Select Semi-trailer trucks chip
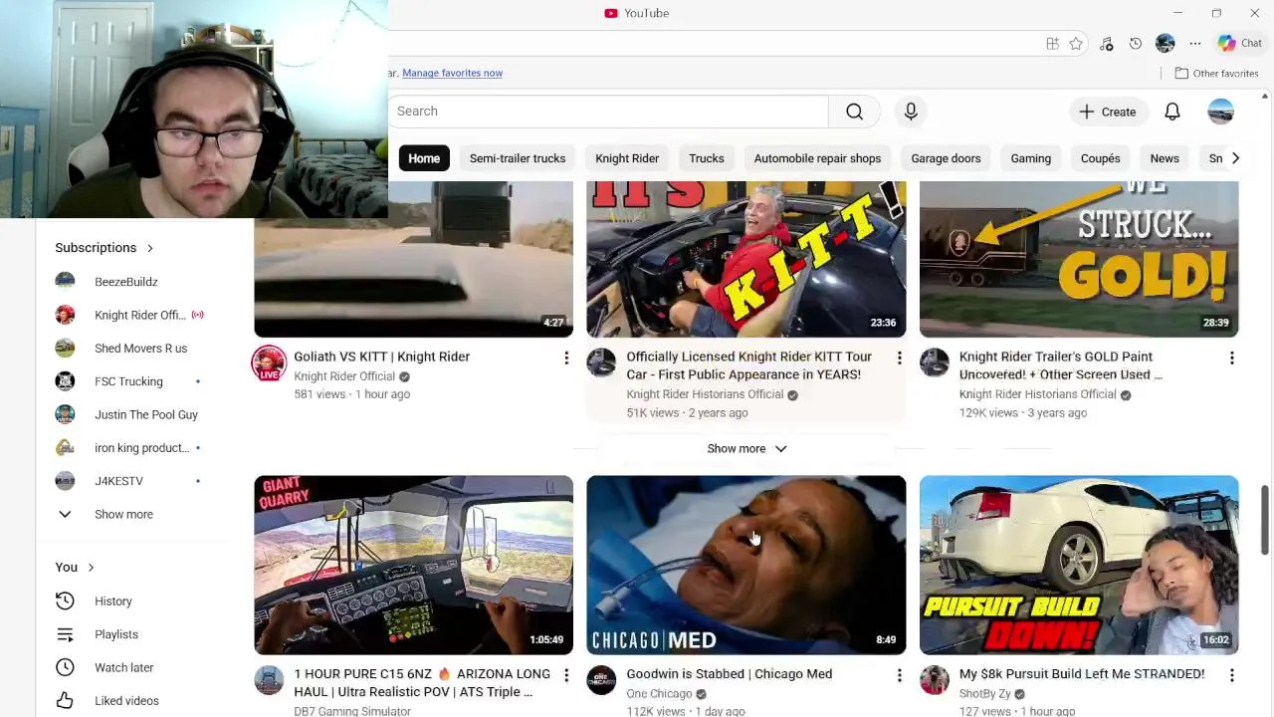The image size is (1274, 717). click(x=518, y=158)
